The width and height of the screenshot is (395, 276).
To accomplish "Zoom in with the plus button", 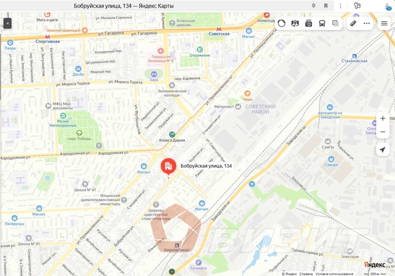I will (383, 118).
